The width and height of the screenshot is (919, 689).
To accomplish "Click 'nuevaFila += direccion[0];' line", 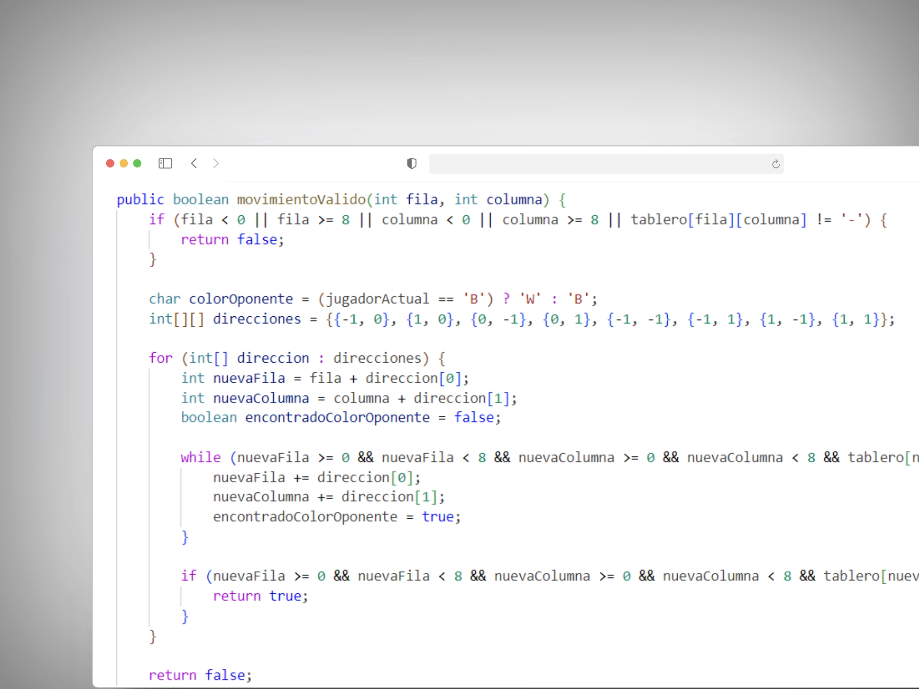I will pos(317,478).
